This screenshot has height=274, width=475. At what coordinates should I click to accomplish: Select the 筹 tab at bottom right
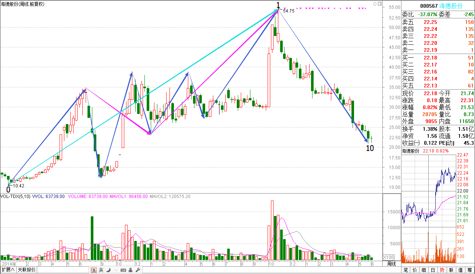469,270
